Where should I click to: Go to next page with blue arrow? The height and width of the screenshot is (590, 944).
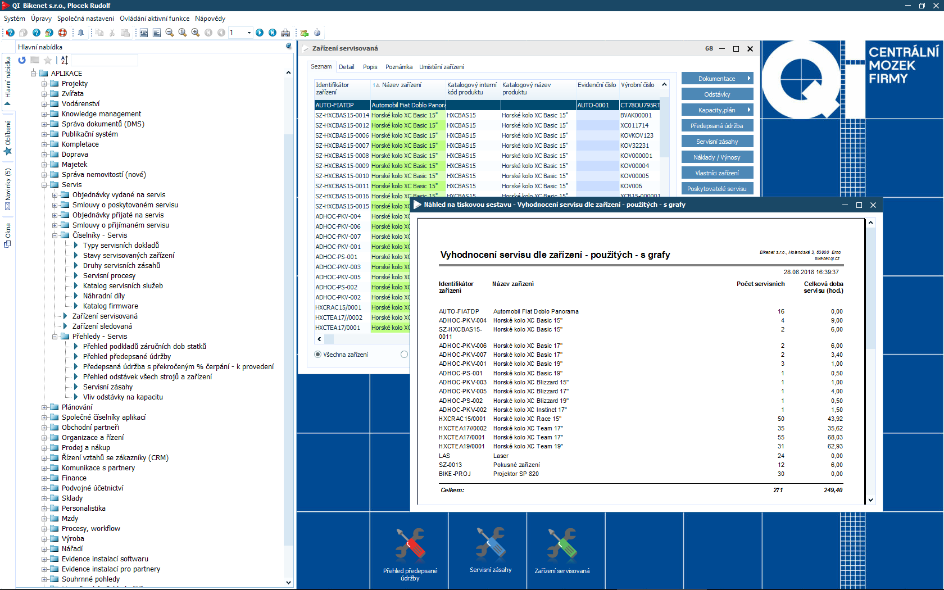[260, 33]
